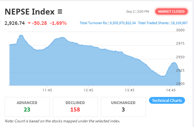
Task: Select the ADVANCED stocks box
Action: click(x=27, y=106)
